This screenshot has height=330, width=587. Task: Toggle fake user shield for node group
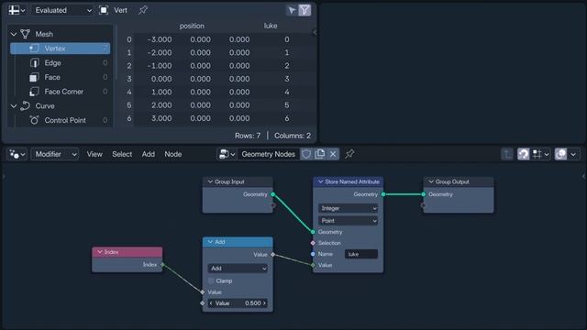coord(306,154)
